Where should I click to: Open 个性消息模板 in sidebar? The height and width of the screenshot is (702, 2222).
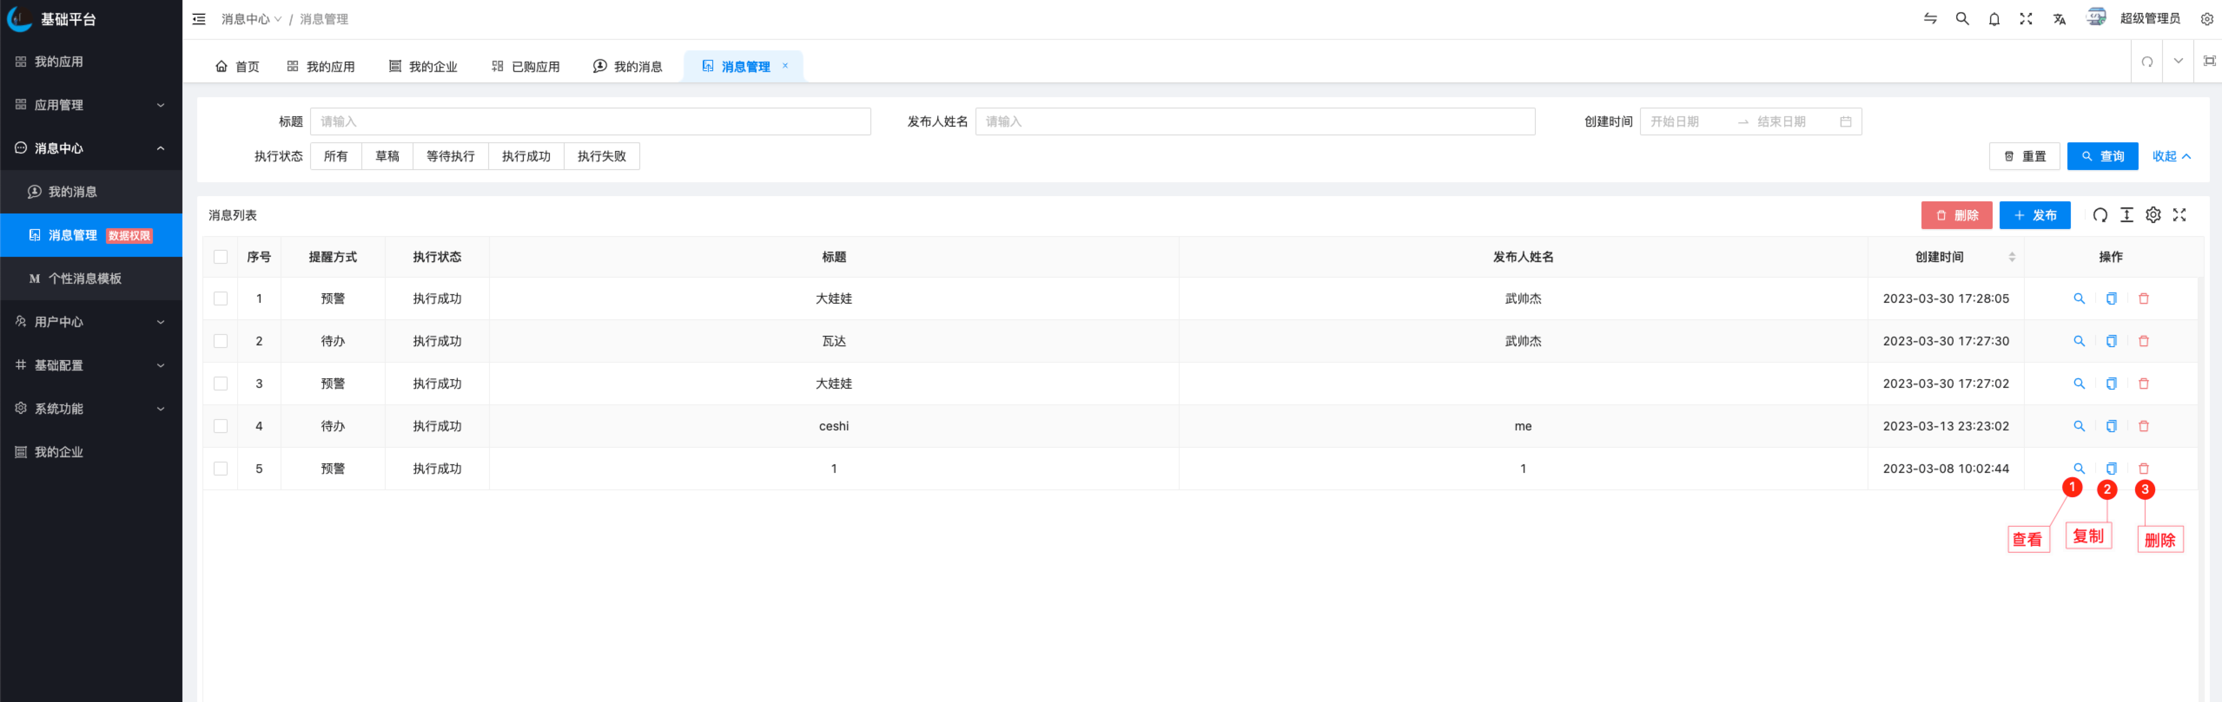pos(85,278)
